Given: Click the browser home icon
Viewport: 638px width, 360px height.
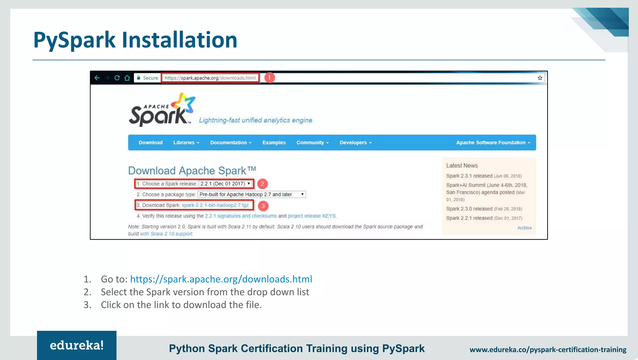Looking at the screenshot, I should [127, 78].
